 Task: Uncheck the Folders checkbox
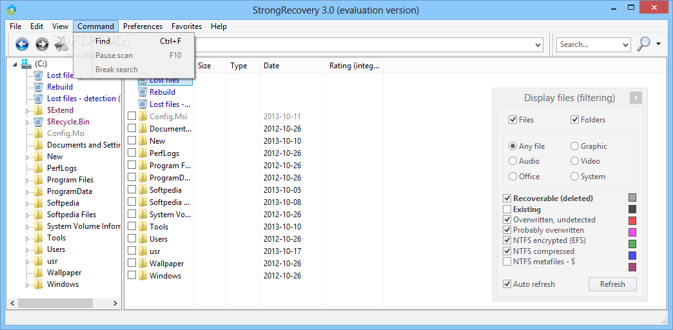(575, 120)
